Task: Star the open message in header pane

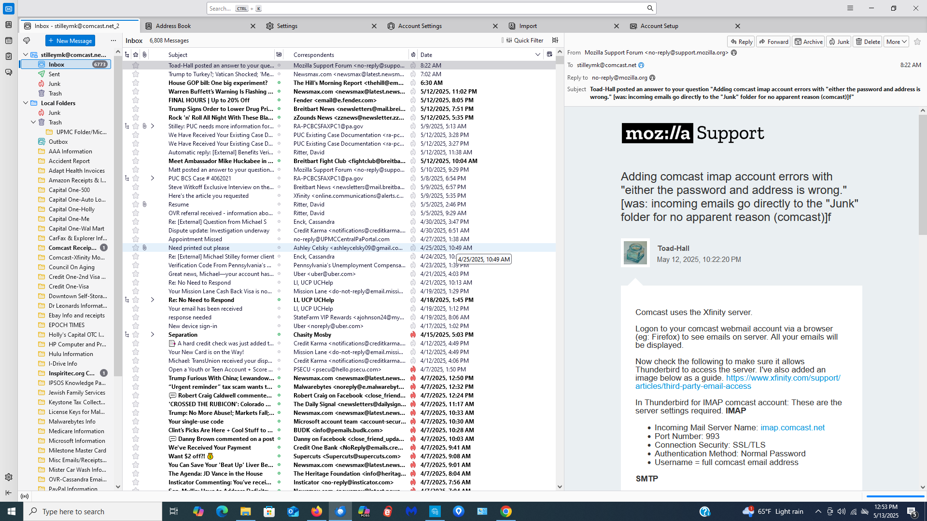Action: click(917, 42)
